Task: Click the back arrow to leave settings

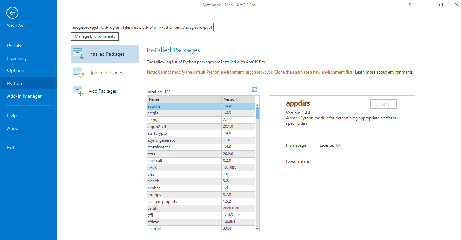Action: coord(12,13)
